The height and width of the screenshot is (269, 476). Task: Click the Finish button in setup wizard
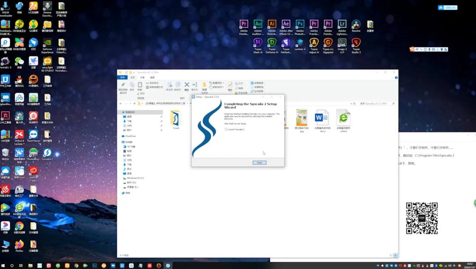(259, 163)
